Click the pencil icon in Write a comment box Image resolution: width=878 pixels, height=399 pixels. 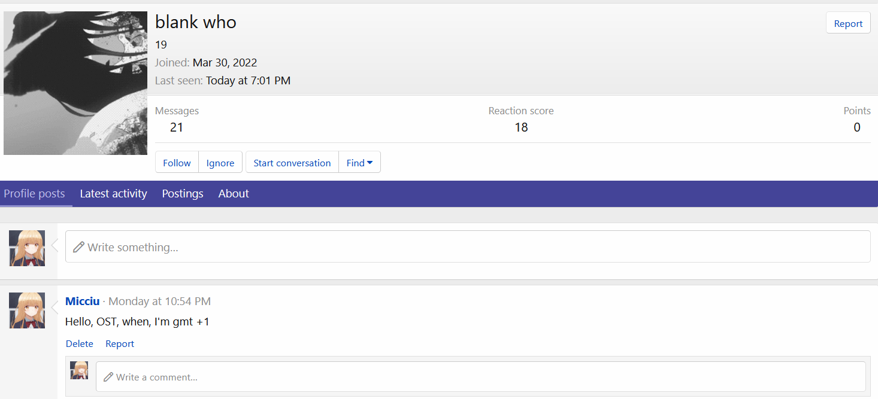tap(108, 377)
